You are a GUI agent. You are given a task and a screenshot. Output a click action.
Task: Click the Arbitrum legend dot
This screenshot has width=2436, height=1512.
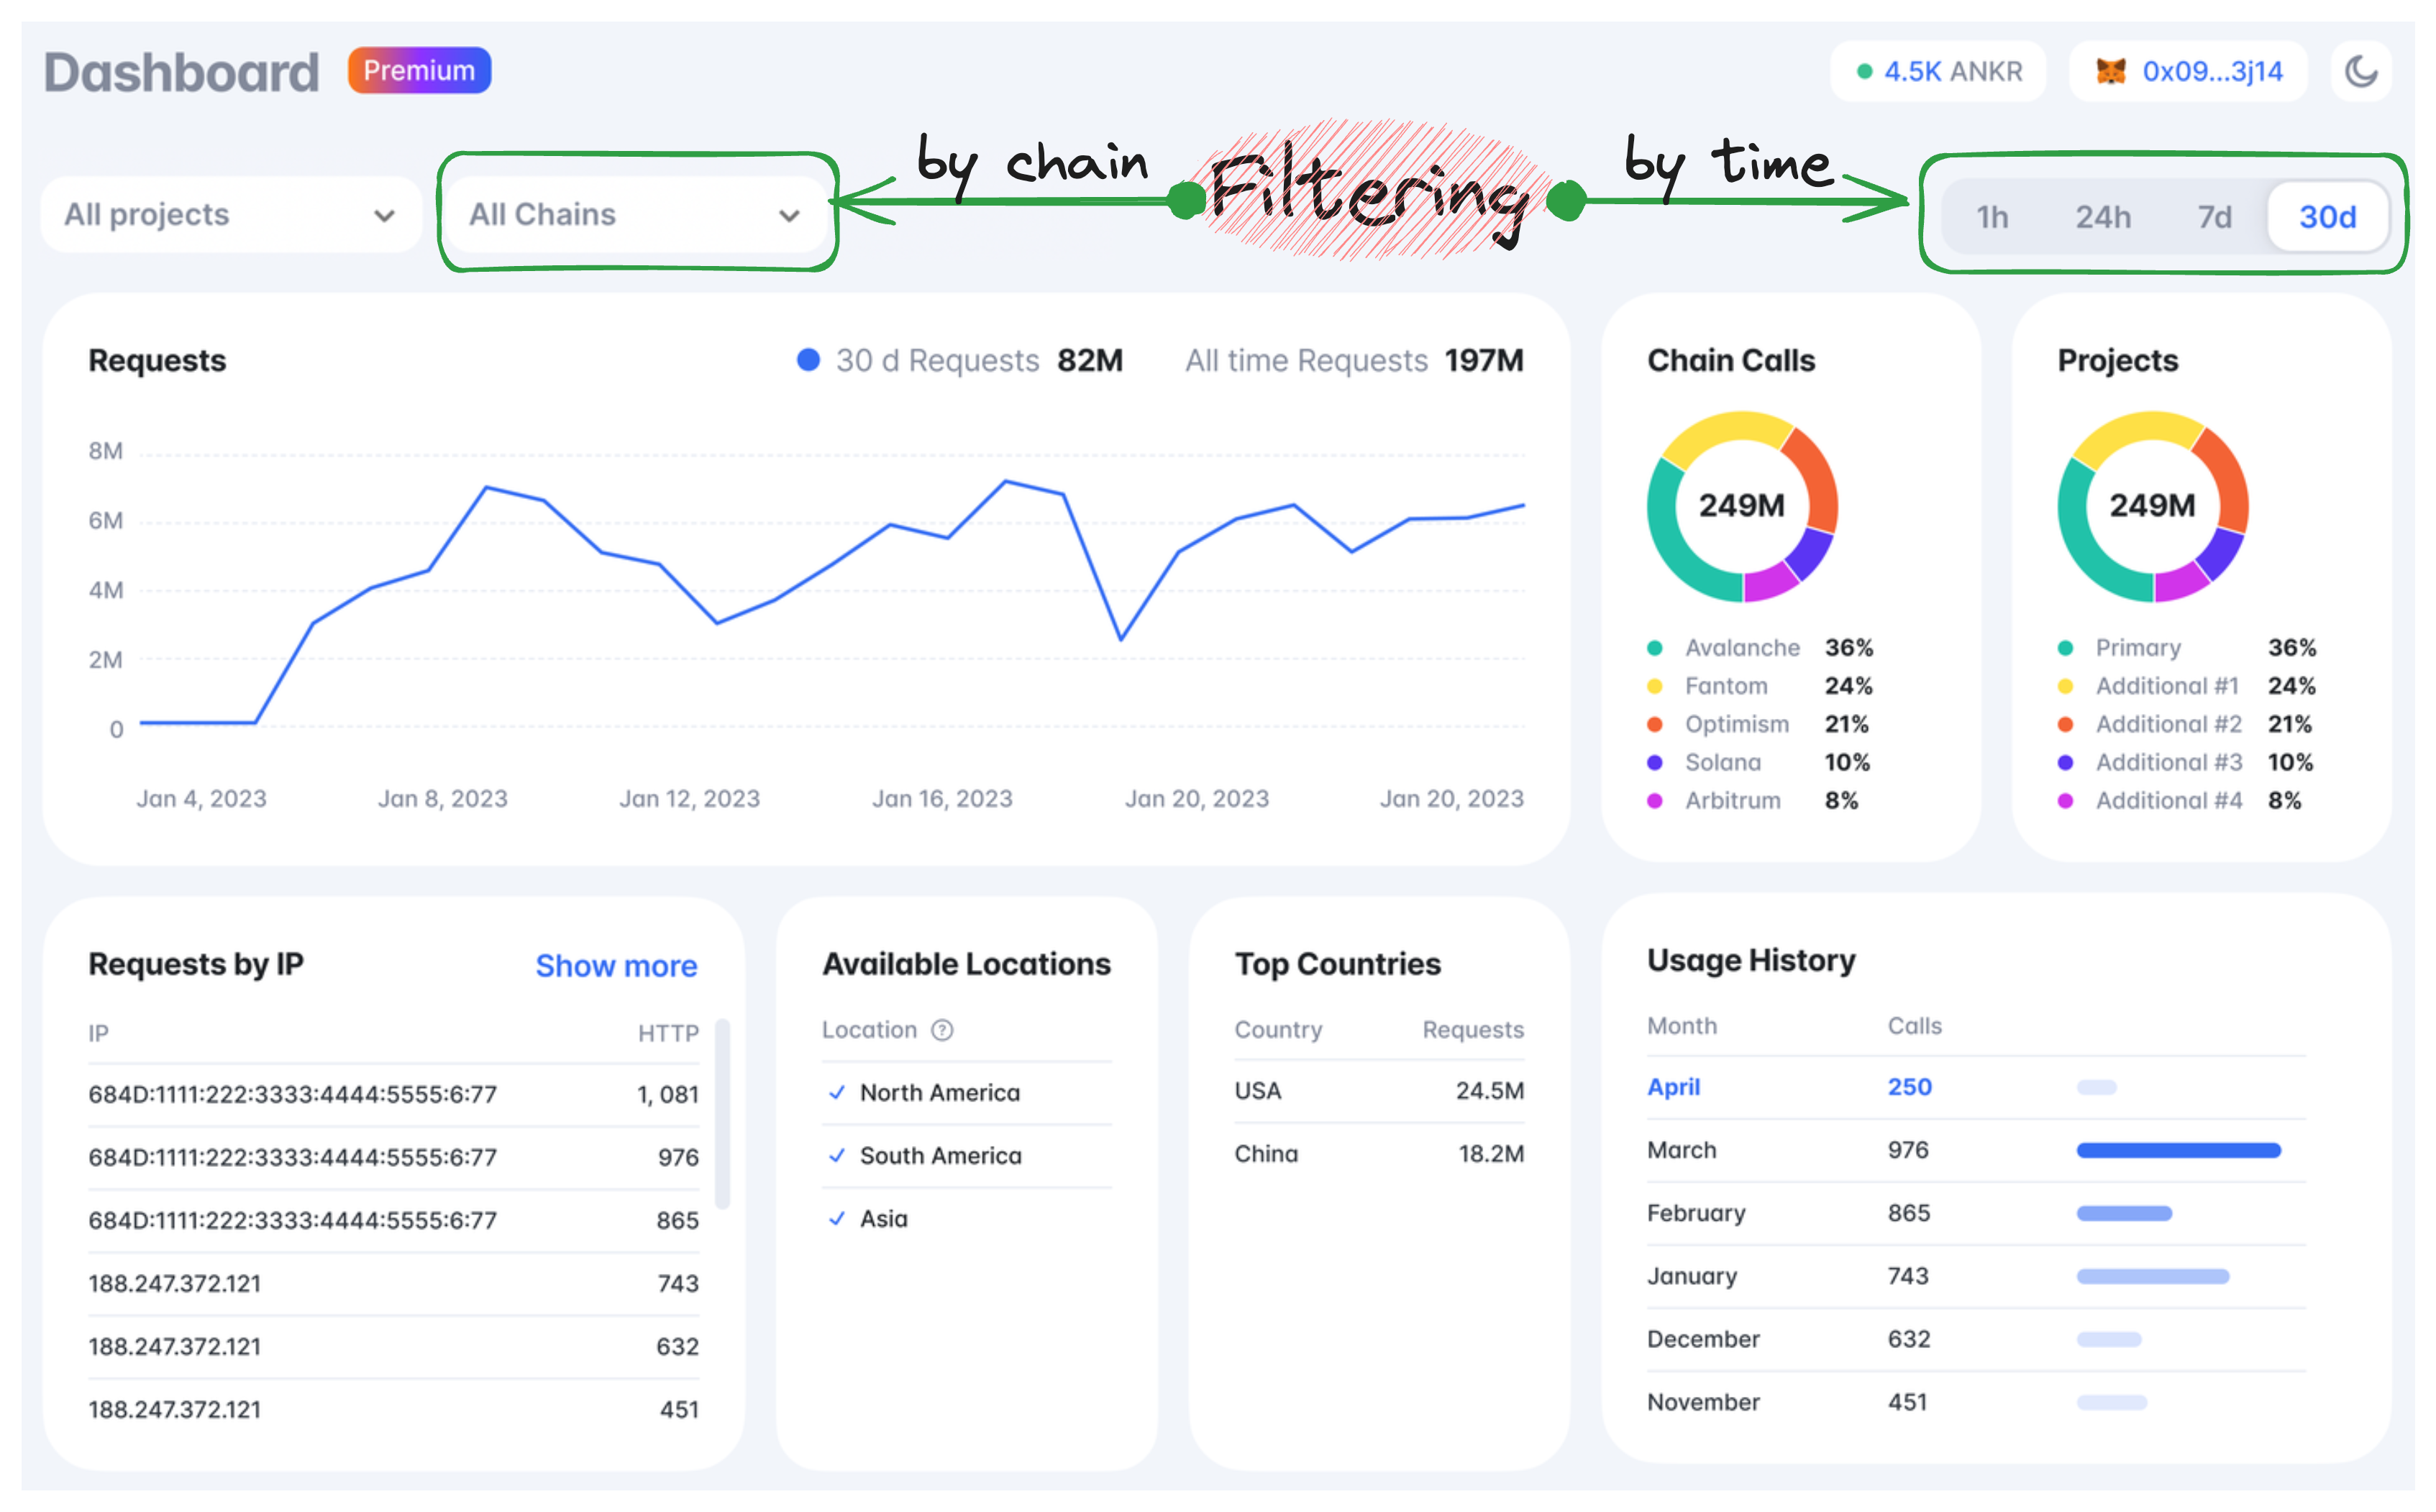1655,800
